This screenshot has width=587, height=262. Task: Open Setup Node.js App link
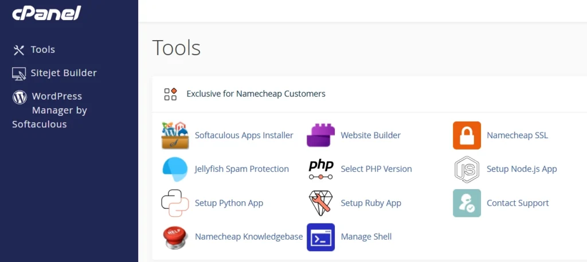point(522,169)
